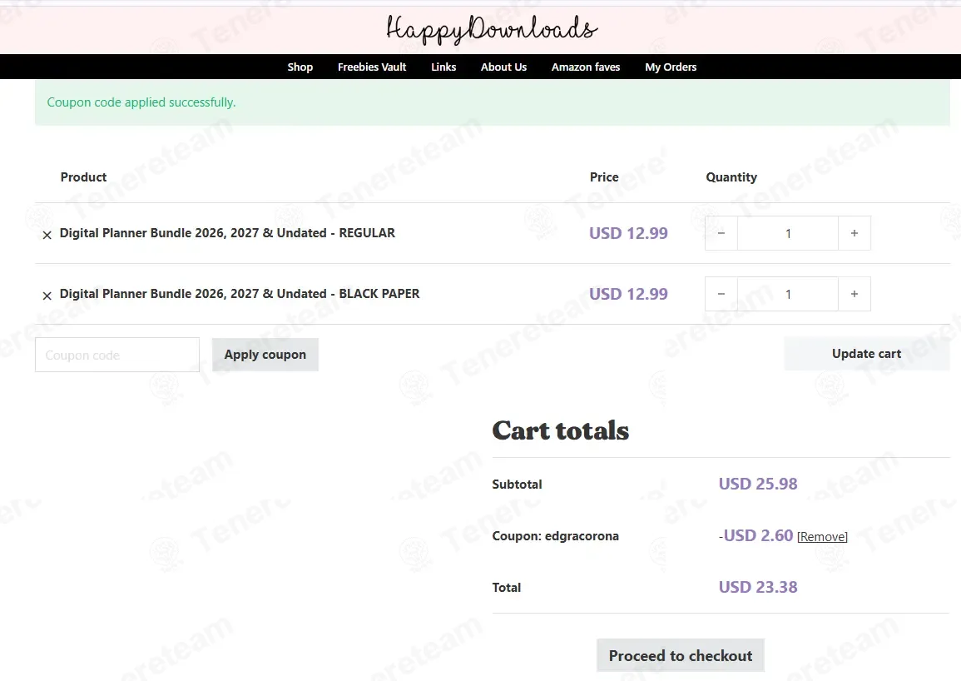The width and height of the screenshot is (961, 681).
Task: Click the BLACK PAPER bundle price USD 12.99
Action: coord(629,294)
